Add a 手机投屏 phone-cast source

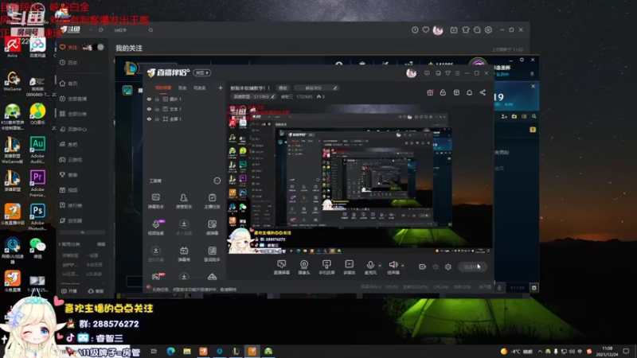[326, 267]
